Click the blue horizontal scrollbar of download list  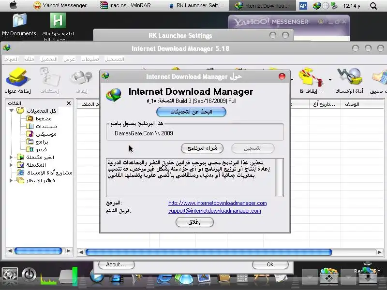coord(208,252)
